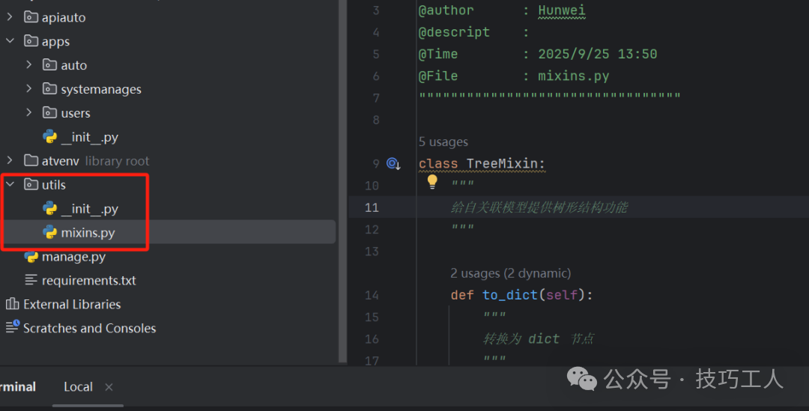Click the '5 usages' inlay hint
The width and height of the screenshot is (809, 411).
tap(443, 141)
